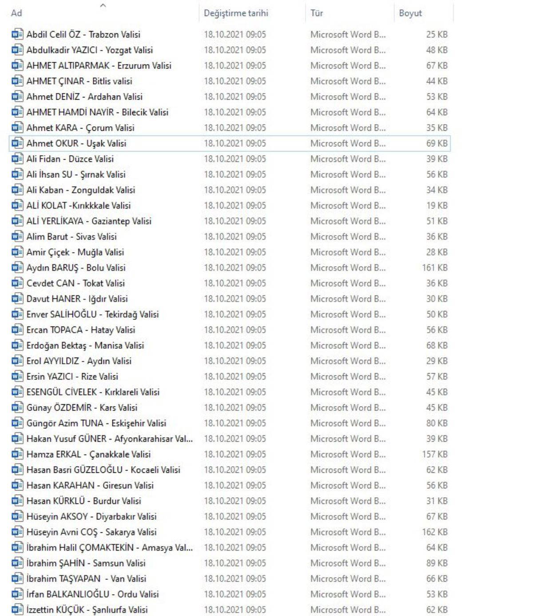Select Word icon of AHMET ÇINAR Bitlis file
The height and width of the screenshot is (616, 533).
(x=17, y=81)
